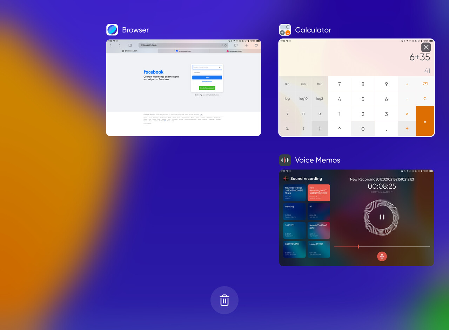Open the 202011250381 recording card
This screenshot has height=330, width=449.
295,249
